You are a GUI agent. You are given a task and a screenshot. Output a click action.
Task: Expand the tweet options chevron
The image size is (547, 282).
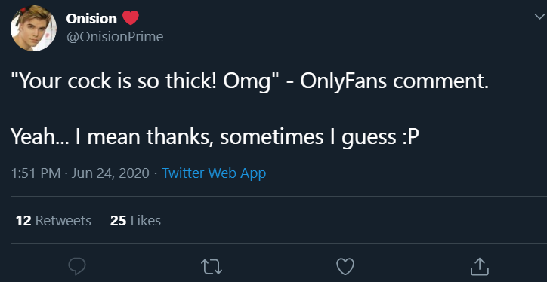pos(539,17)
